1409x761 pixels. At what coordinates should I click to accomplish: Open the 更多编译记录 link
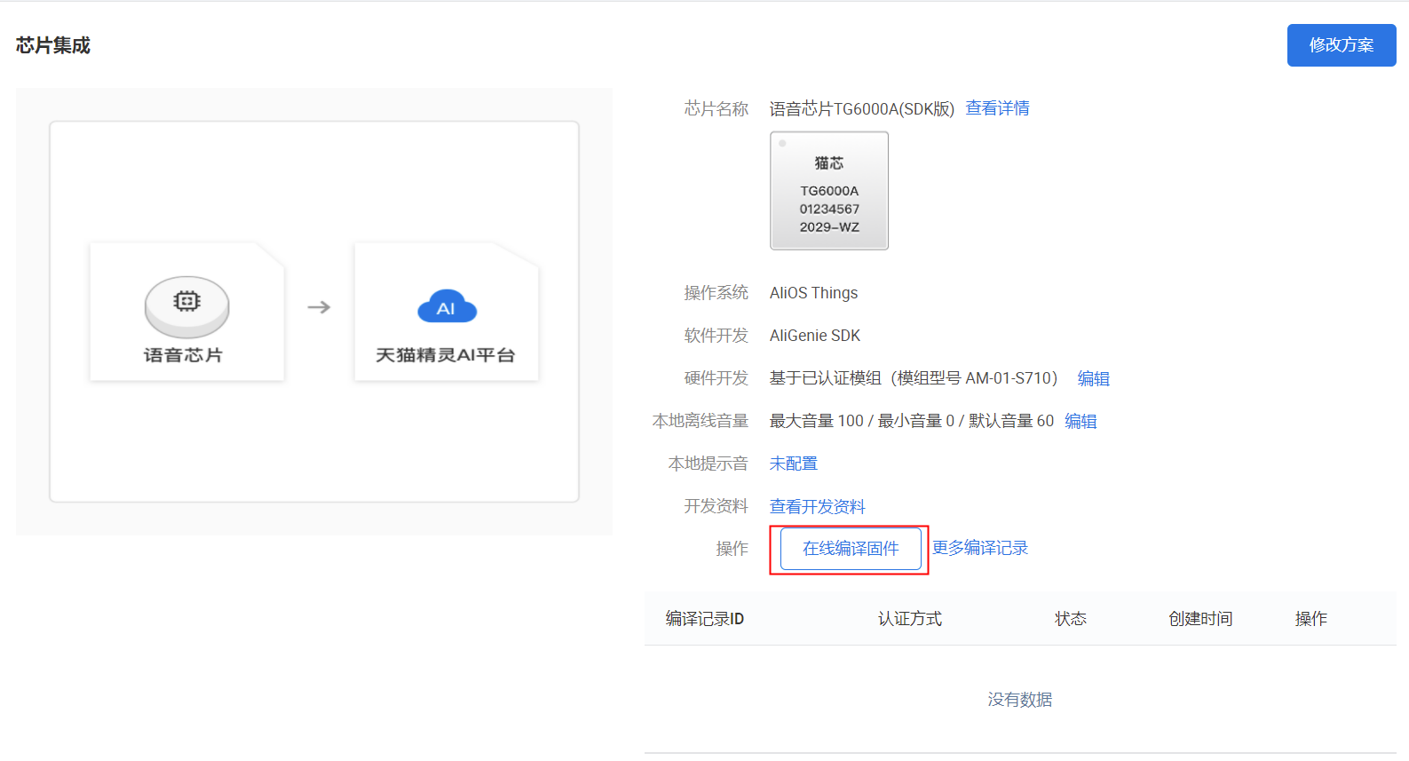pos(979,548)
